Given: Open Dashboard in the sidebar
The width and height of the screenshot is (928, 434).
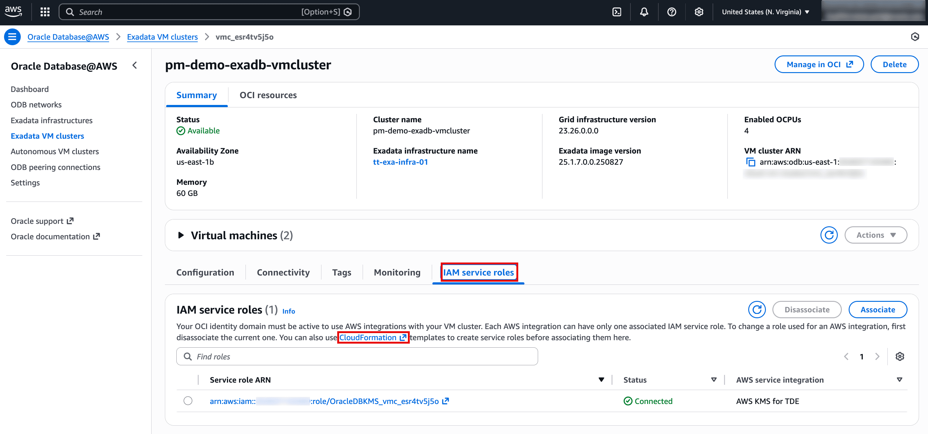Looking at the screenshot, I should tap(29, 89).
